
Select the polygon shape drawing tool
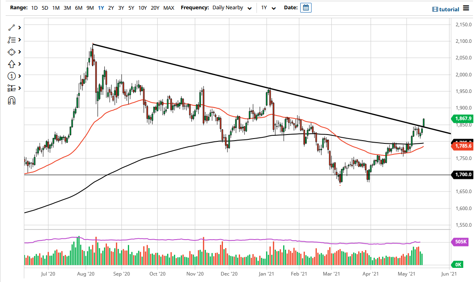tap(11, 52)
